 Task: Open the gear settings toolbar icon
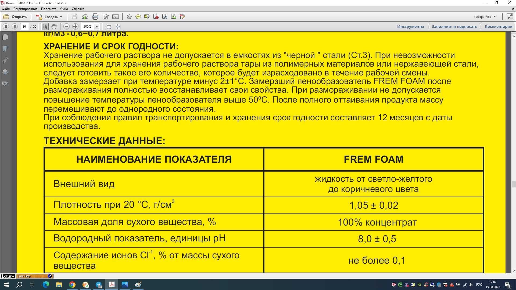coord(129,17)
